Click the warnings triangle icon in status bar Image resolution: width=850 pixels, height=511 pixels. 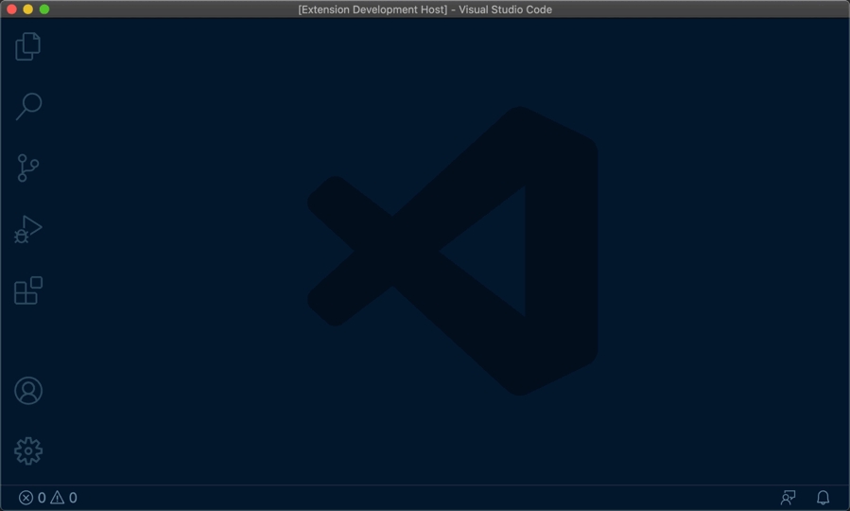point(58,498)
